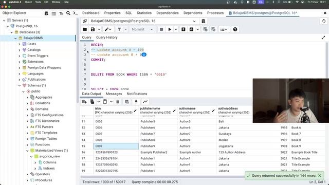Open query tool Help question mark
329x185 pixels.
tap(235, 29)
